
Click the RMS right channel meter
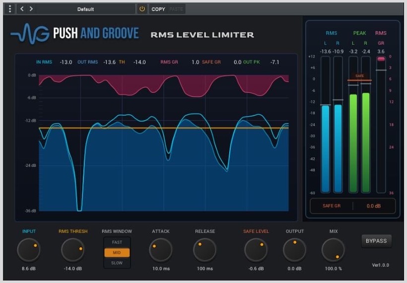(x=338, y=125)
